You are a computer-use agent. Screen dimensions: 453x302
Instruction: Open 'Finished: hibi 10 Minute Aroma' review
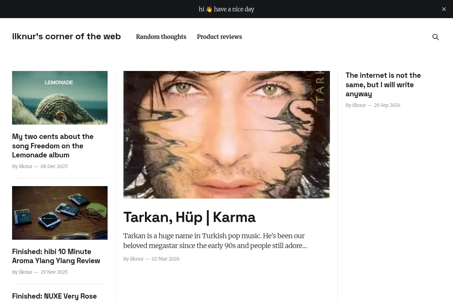[56, 256]
